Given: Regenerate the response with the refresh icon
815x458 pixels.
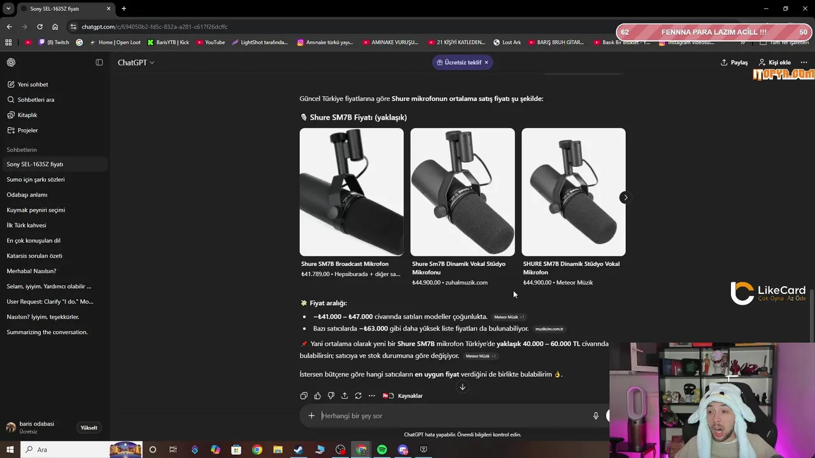Looking at the screenshot, I should coord(358,396).
